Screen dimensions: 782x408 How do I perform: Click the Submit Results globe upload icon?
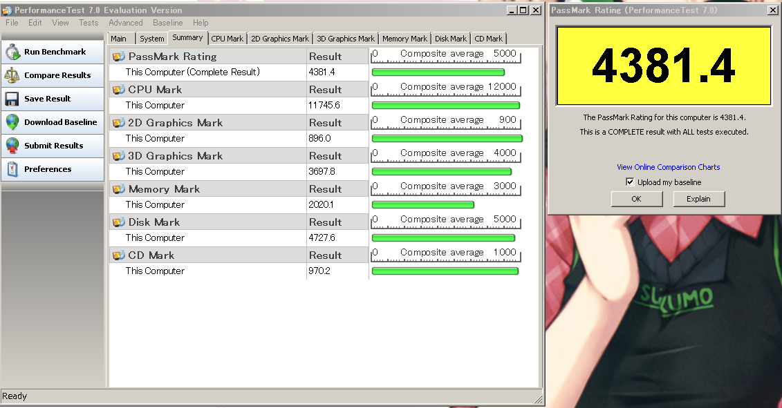point(12,146)
